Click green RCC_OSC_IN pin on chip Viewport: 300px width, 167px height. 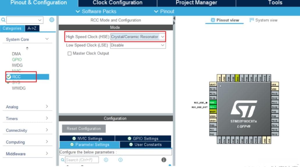click(x=213, y=102)
